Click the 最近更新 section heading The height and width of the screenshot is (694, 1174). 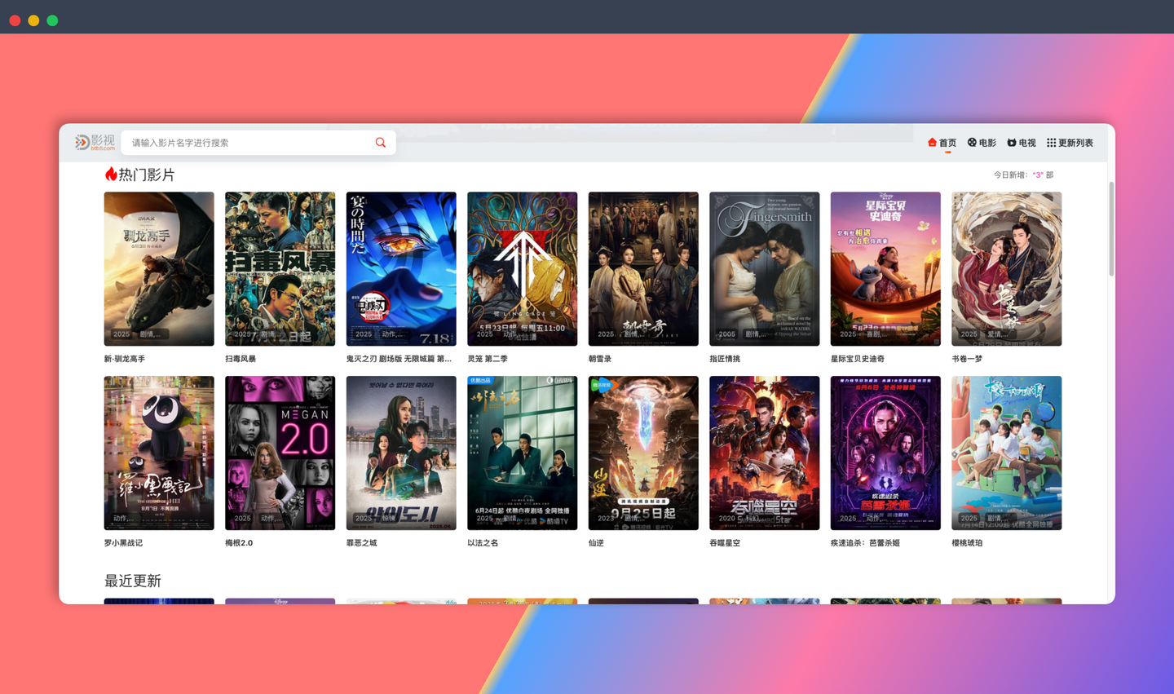point(133,581)
